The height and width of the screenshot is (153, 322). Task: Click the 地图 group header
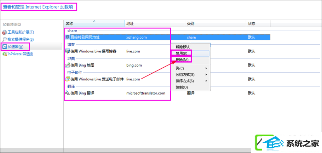(71, 58)
